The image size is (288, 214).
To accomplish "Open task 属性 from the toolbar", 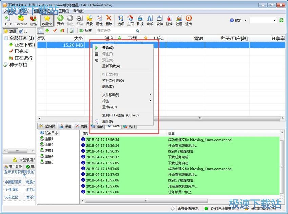I will pos(99,20).
